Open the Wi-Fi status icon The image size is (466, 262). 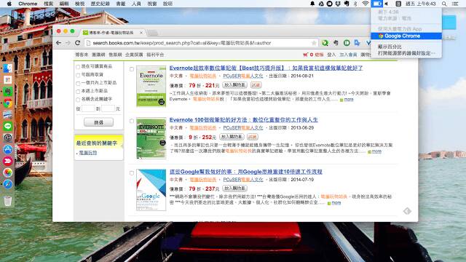pos(366,4)
